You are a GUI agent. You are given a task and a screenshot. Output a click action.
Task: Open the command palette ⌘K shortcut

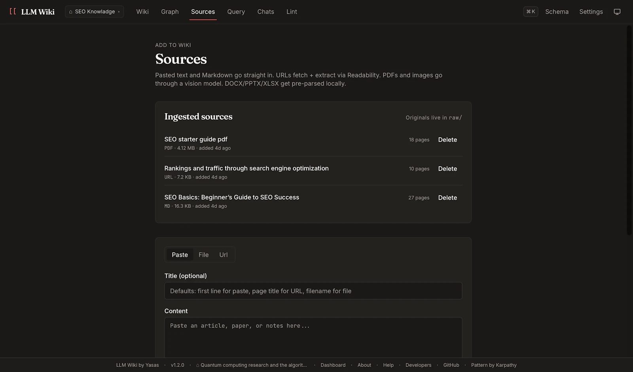[531, 11]
